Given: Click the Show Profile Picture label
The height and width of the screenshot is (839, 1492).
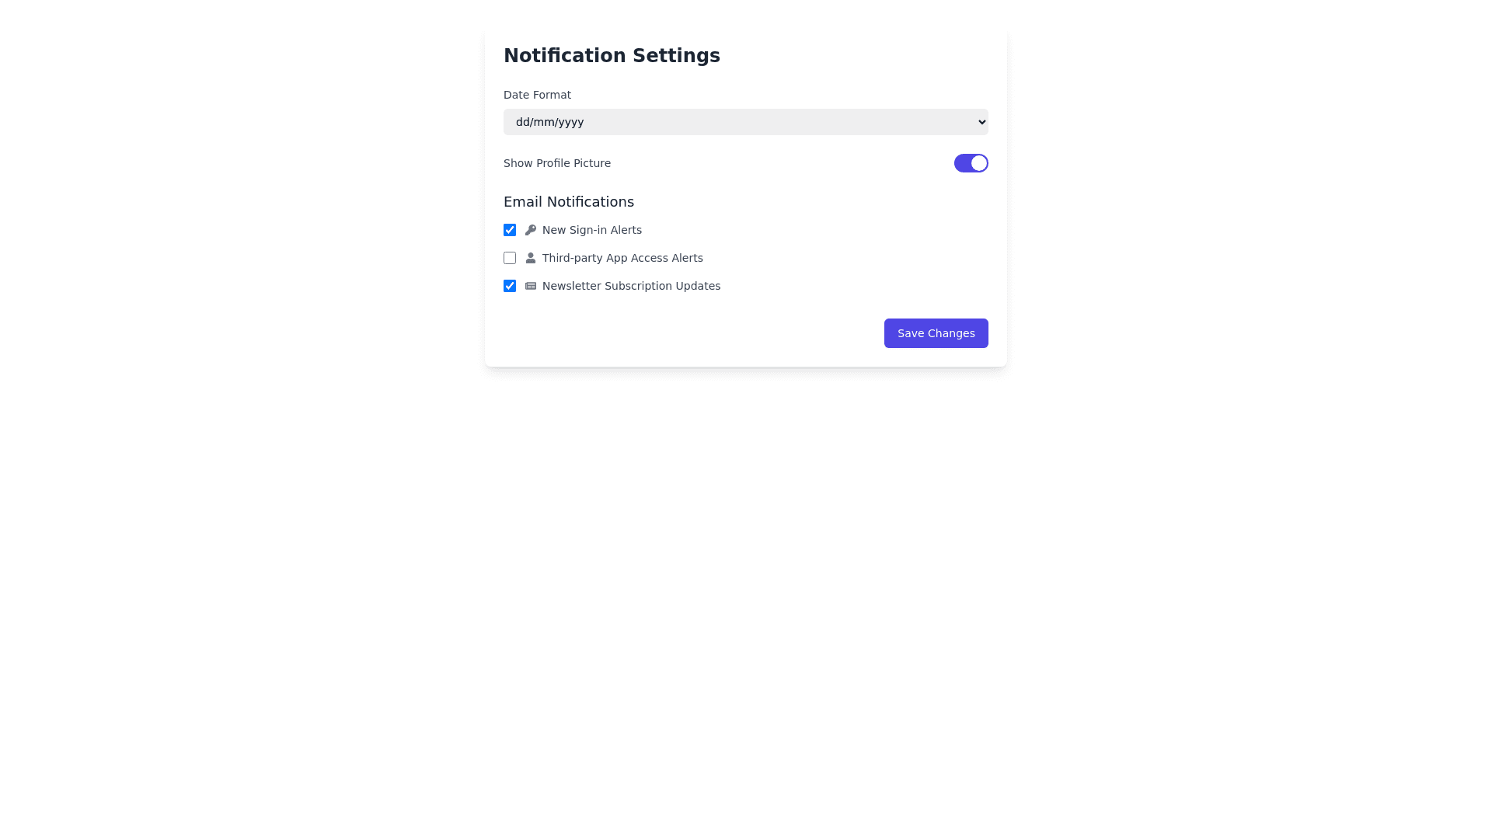Looking at the screenshot, I should 557,163.
